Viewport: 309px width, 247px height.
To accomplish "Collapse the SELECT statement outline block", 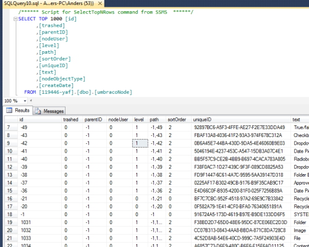I will (15, 19).
